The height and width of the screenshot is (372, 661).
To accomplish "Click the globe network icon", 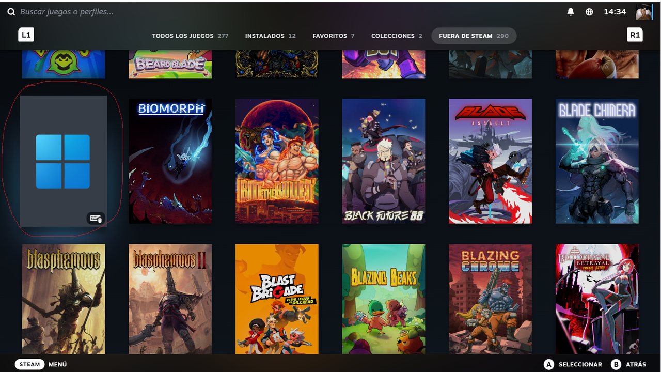I will coord(589,12).
